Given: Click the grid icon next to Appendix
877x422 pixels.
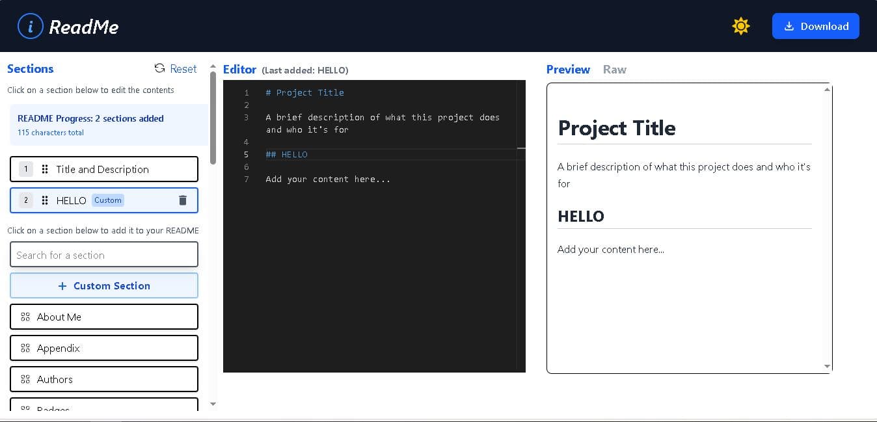Looking at the screenshot, I should (25, 348).
